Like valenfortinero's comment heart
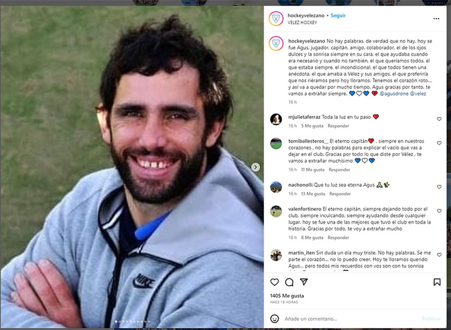451x330 pixels. click(x=439, y=211)
